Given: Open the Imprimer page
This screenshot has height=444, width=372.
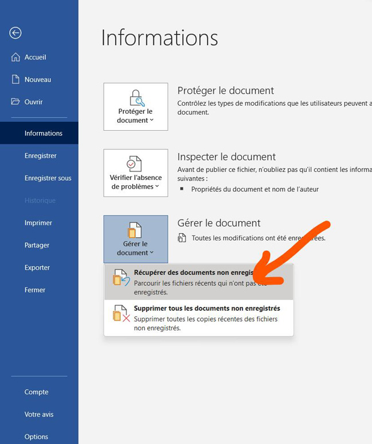Looking at the screenshot, I should [39, 222].
